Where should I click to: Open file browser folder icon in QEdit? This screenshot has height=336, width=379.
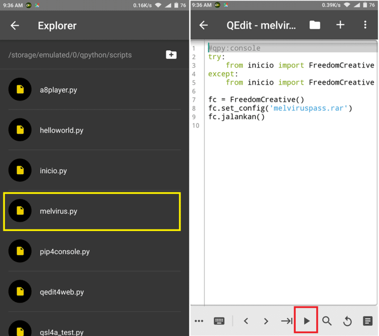(315, 25)
